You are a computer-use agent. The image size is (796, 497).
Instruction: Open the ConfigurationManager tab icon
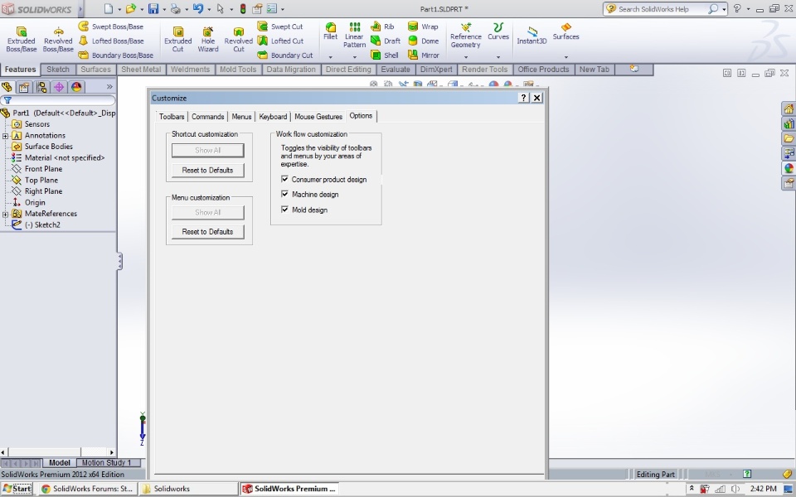click(41, 87)
